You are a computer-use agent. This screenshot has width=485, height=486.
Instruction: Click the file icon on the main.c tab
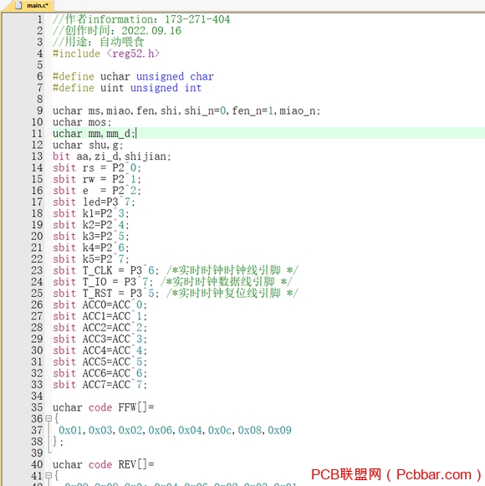pyautogui.click(x=18, y=5)
